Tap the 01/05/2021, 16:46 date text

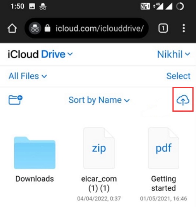(x=164, y=199)
